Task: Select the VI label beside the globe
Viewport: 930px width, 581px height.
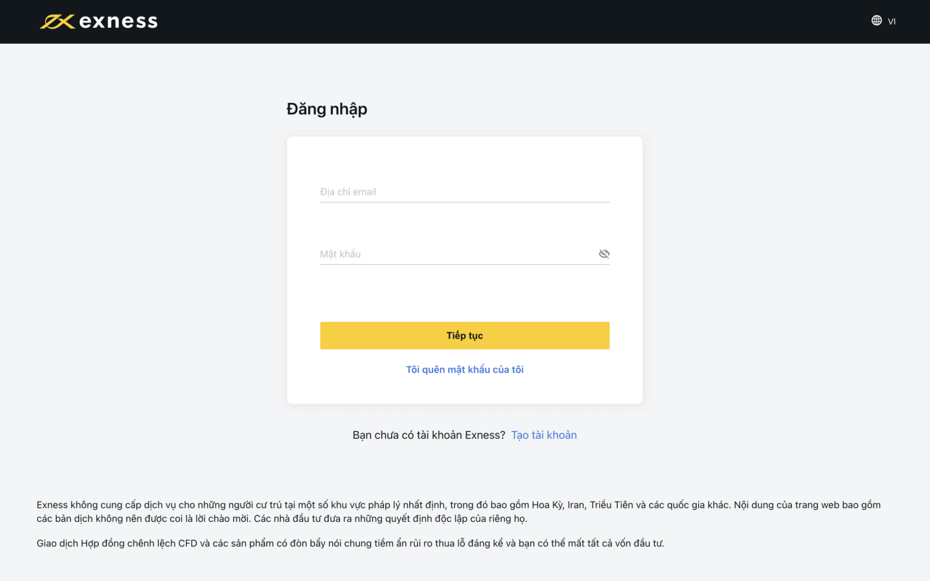Action: point(891,21)
